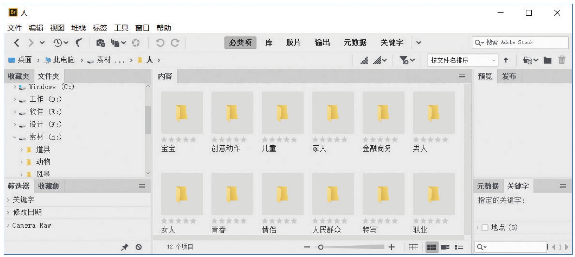Click the browse quickly thumbnail preference icon

pos(364,60)
